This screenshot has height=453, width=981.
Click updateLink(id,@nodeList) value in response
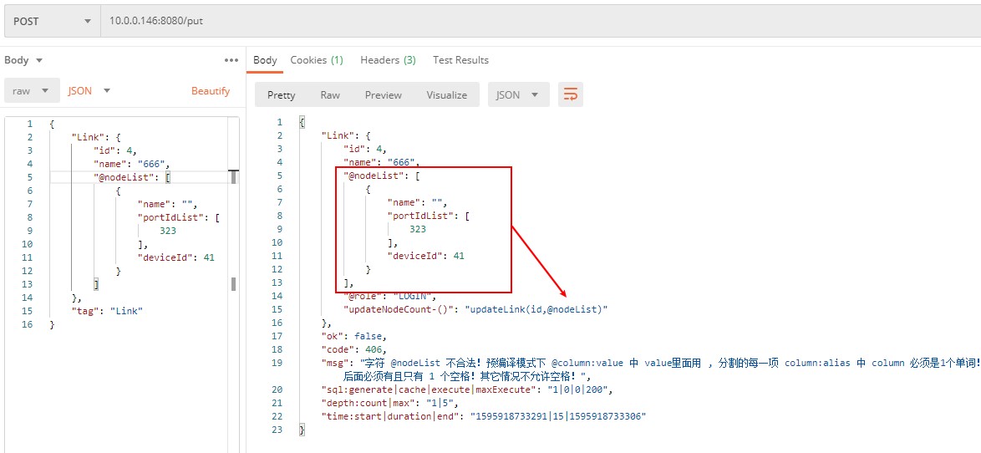click(x=536, y=309)
